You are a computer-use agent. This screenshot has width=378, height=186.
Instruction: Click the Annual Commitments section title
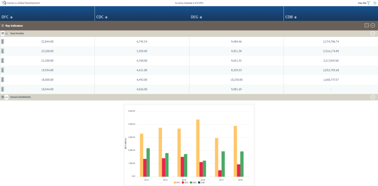(20, 97)
